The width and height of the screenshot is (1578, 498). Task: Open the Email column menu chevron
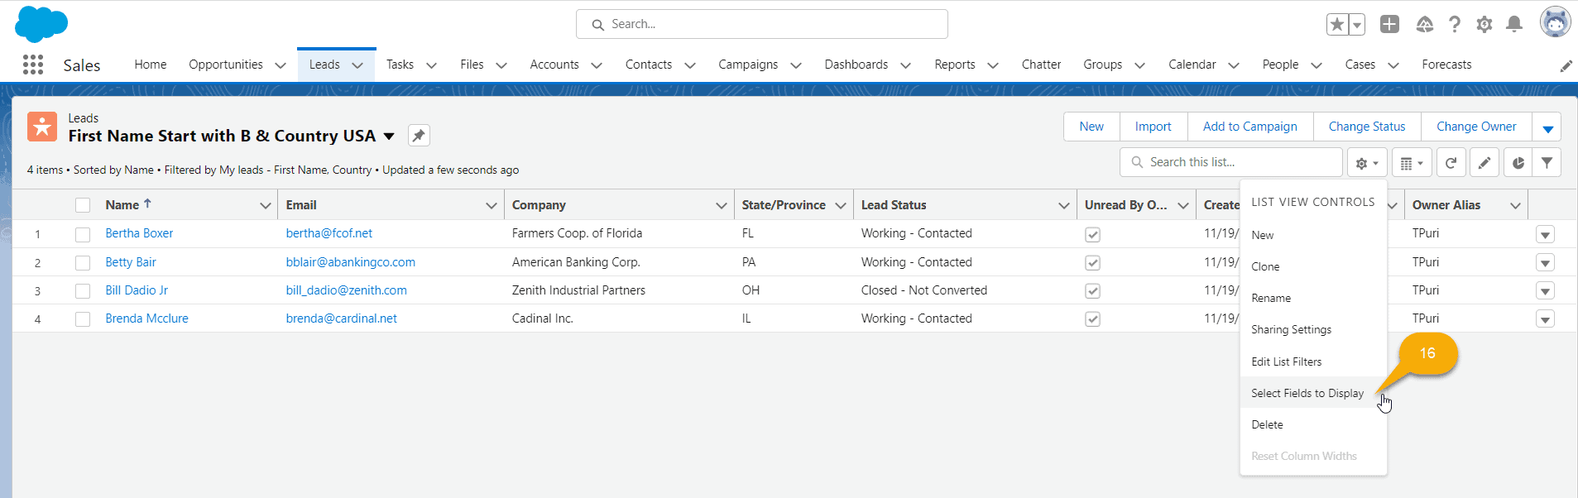tap(492, 205)
